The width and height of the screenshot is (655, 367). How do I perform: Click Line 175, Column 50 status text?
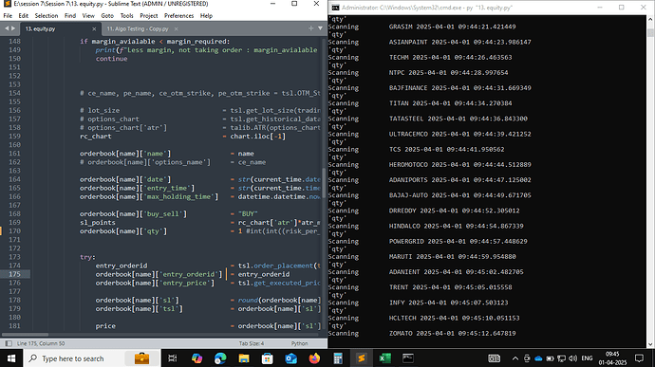point(41,343)
